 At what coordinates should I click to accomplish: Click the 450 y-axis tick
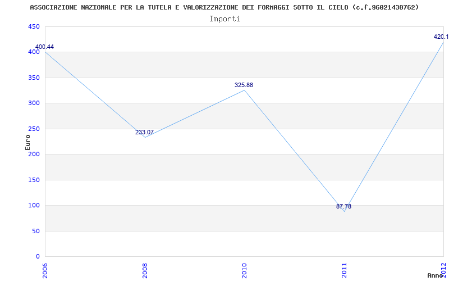tap(34, 26)
